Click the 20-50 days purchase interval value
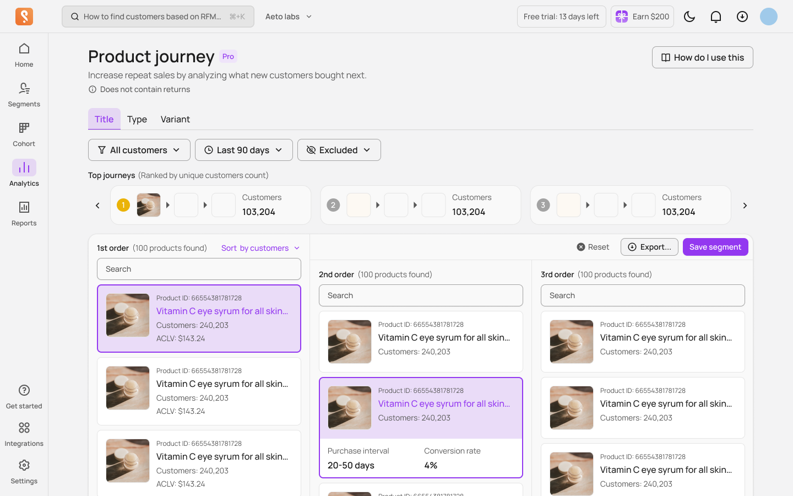793x496 pixels. tap(351, 465)
